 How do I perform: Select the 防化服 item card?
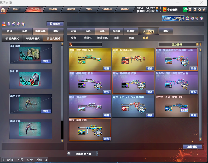pyautogui.click(x=31, y=79)
